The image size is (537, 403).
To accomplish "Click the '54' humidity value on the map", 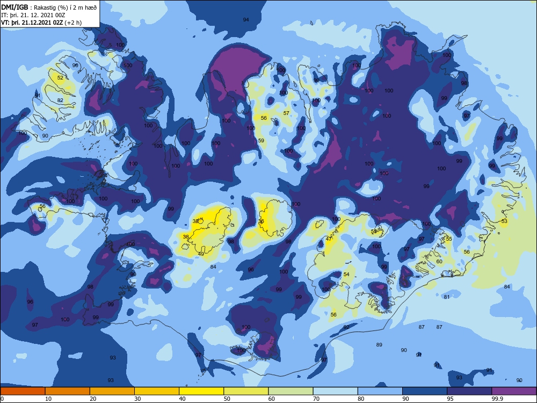I will (x=346, y=274).
